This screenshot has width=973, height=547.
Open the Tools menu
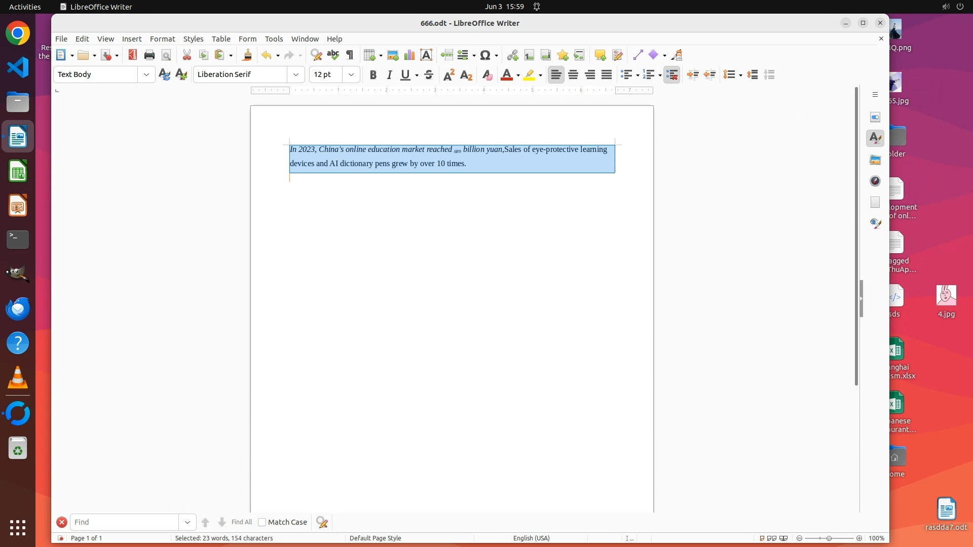(274, 39)
